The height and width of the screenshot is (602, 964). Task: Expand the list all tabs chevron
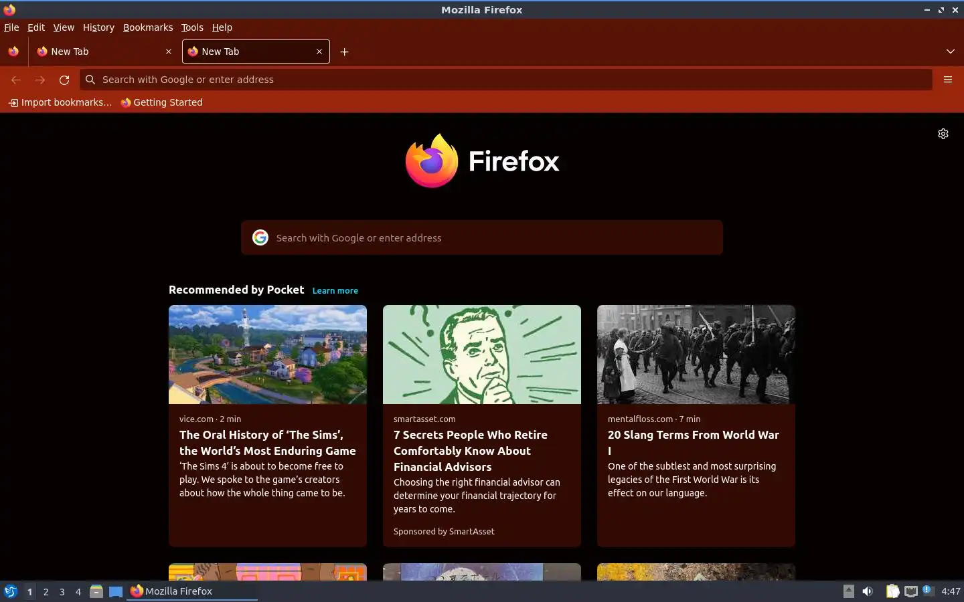(x=951, y=52)
